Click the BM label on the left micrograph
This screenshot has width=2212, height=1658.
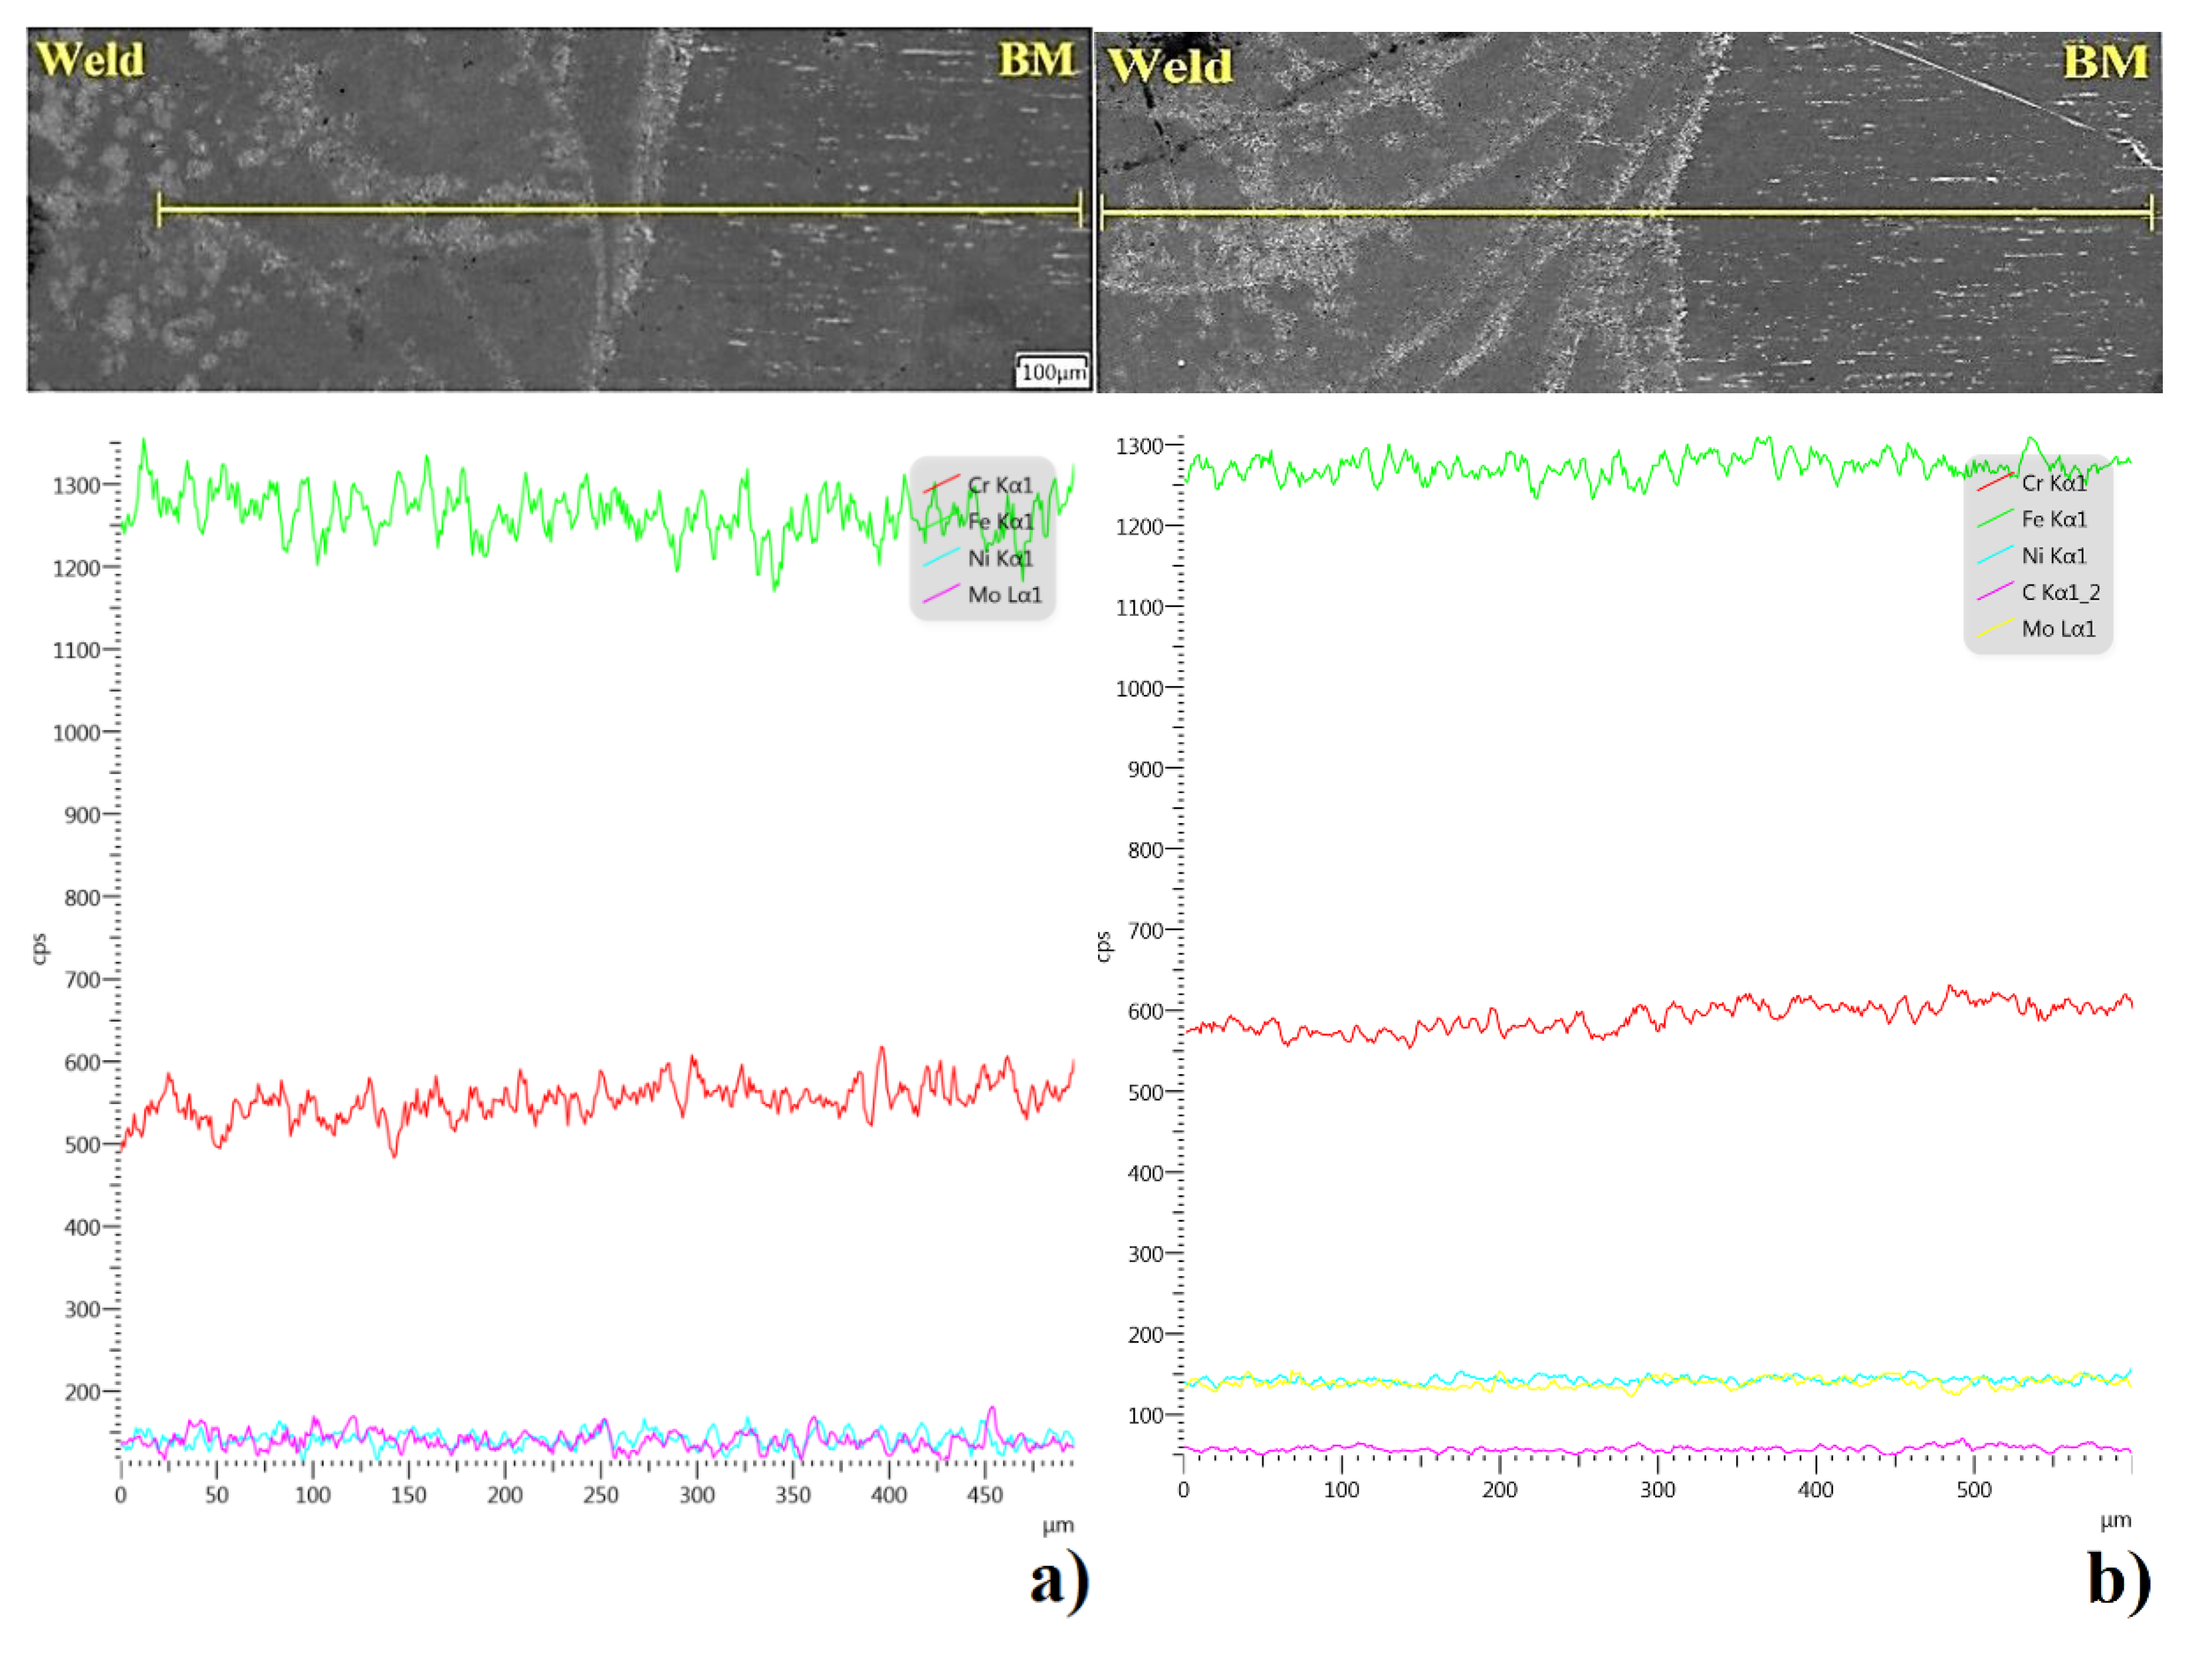[x=1036, y=59]
